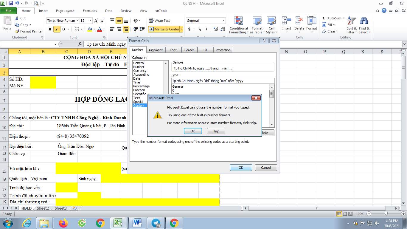Image resolution: width=407 pixels, height=229 pixels.
Task: Select the Accounting category in the list
Action: pos(141,75)
